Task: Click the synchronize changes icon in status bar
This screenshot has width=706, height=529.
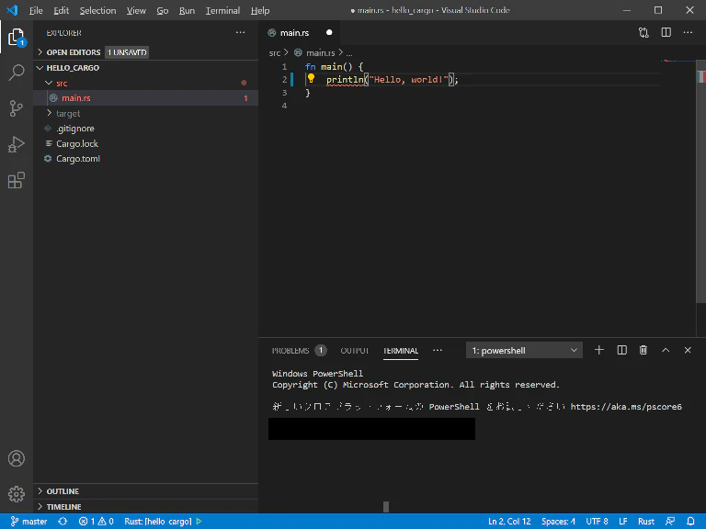Action: point(63,522)
